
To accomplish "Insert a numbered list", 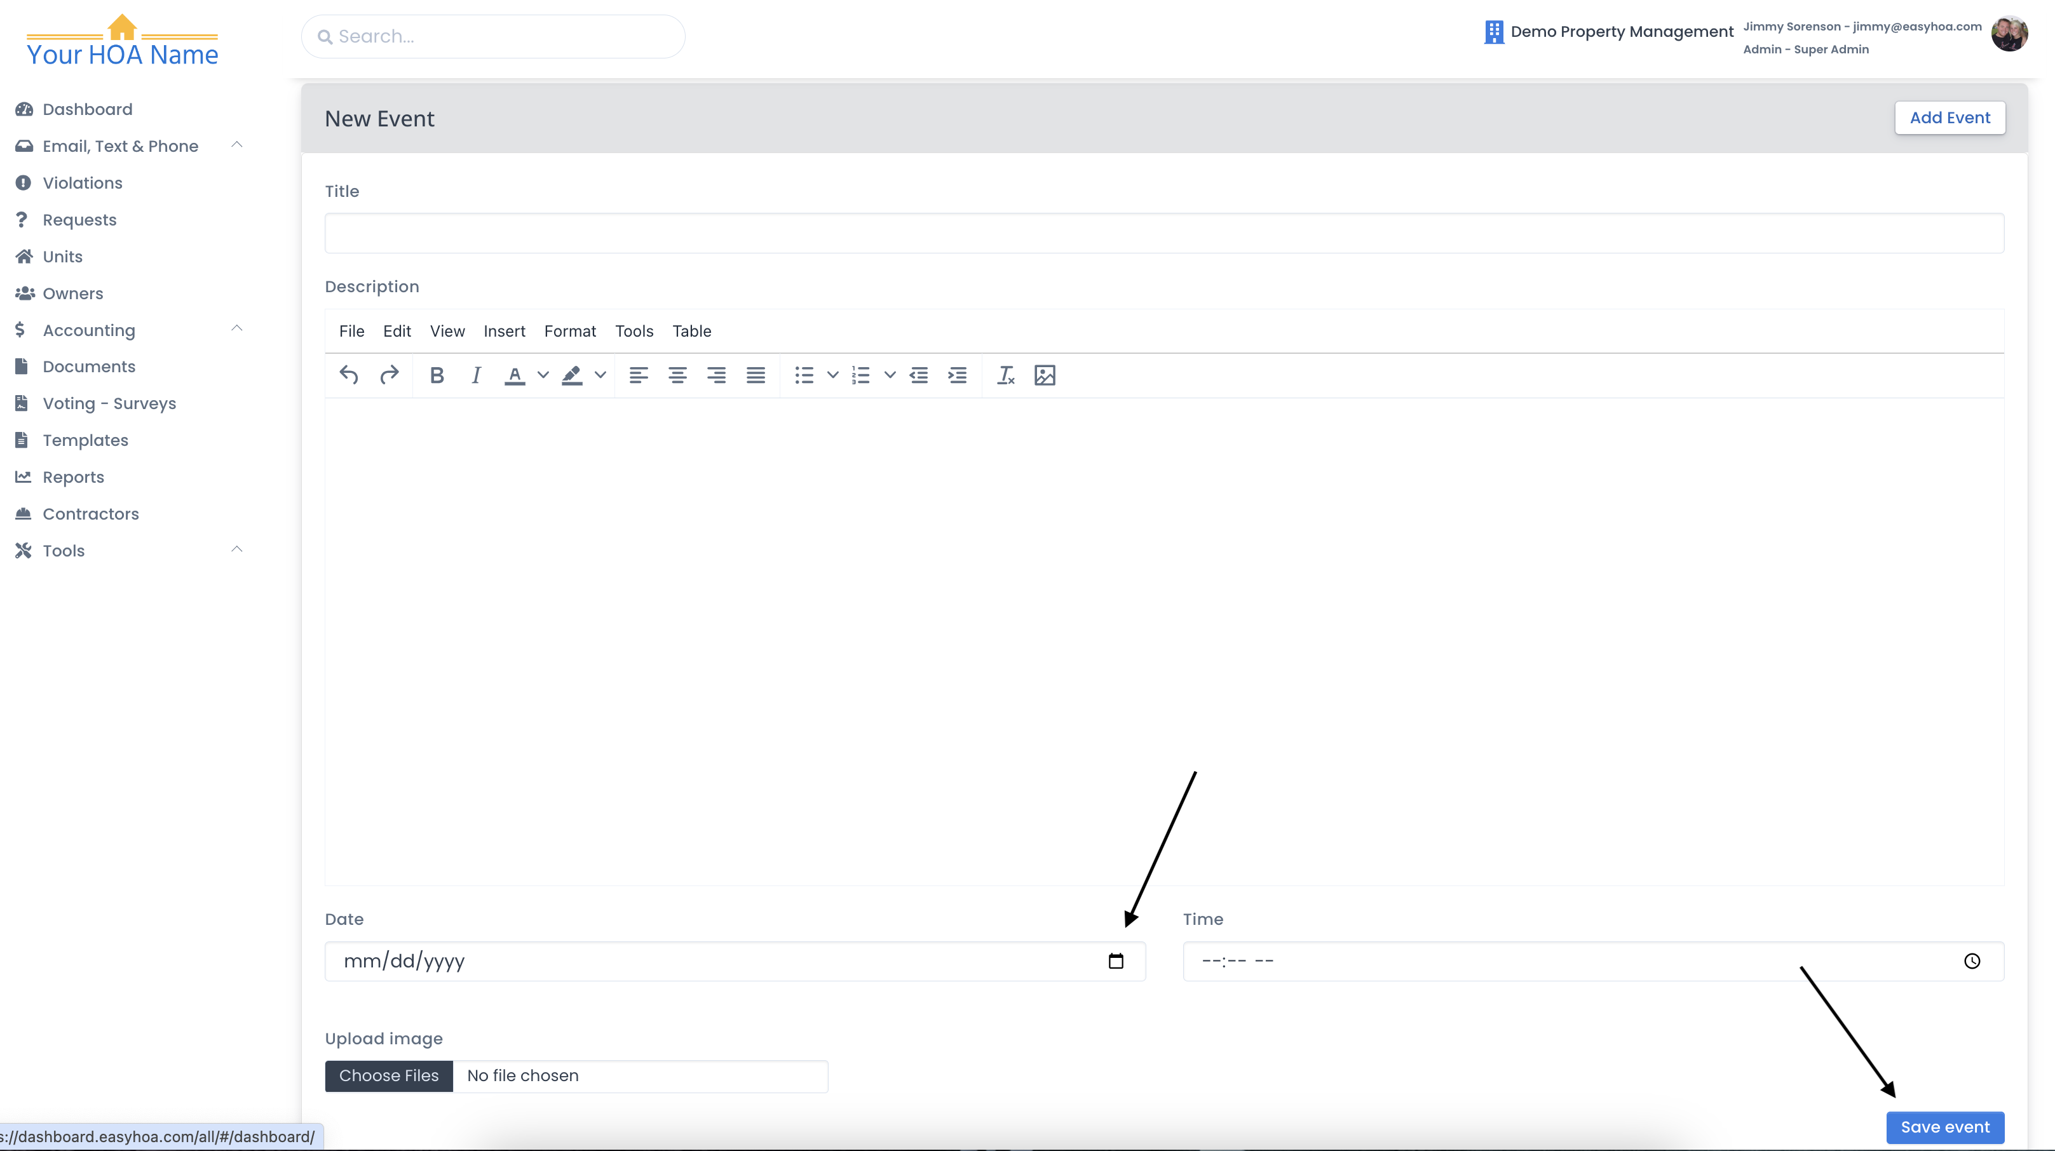I will pos(861,375).
